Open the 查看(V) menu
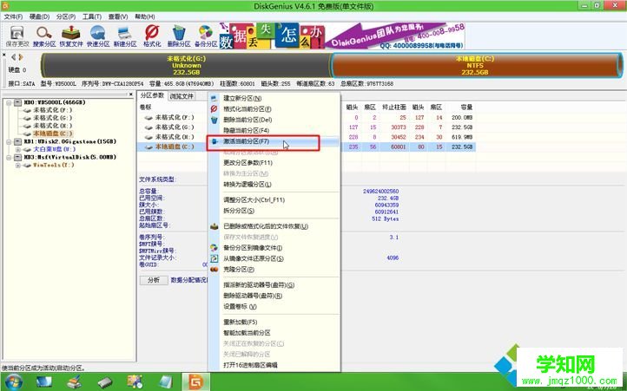627x391 pixels. 118,16
